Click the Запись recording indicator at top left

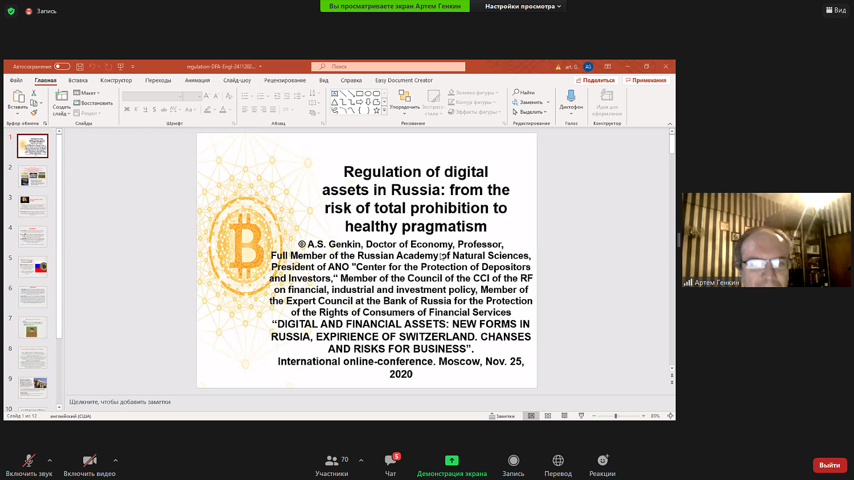41,11
